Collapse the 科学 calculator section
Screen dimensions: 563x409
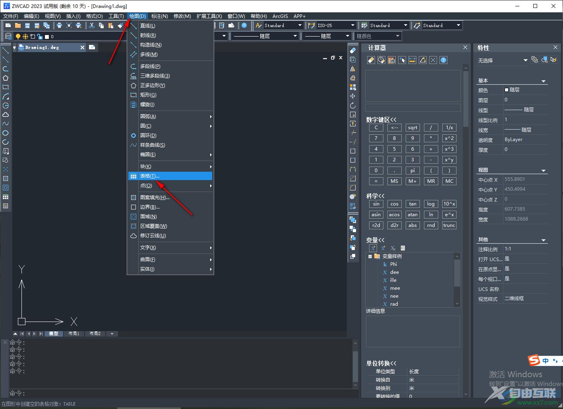(375, 196)
